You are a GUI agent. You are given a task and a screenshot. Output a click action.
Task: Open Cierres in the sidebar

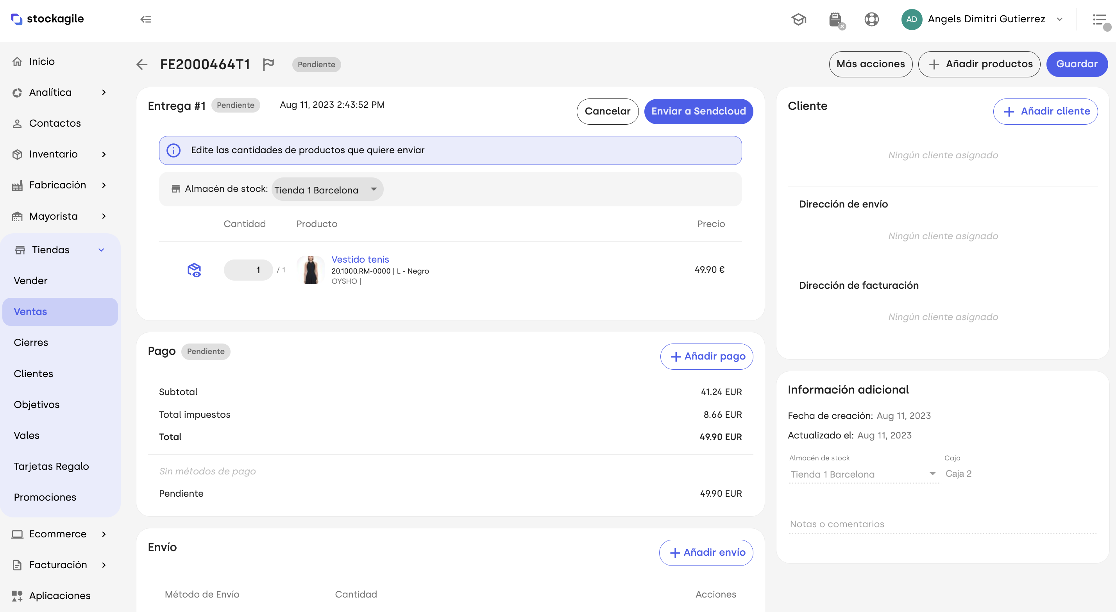coord(31,342)
